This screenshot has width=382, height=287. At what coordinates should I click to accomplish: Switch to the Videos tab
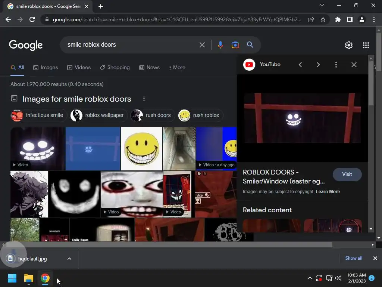[x=79, y=68]
